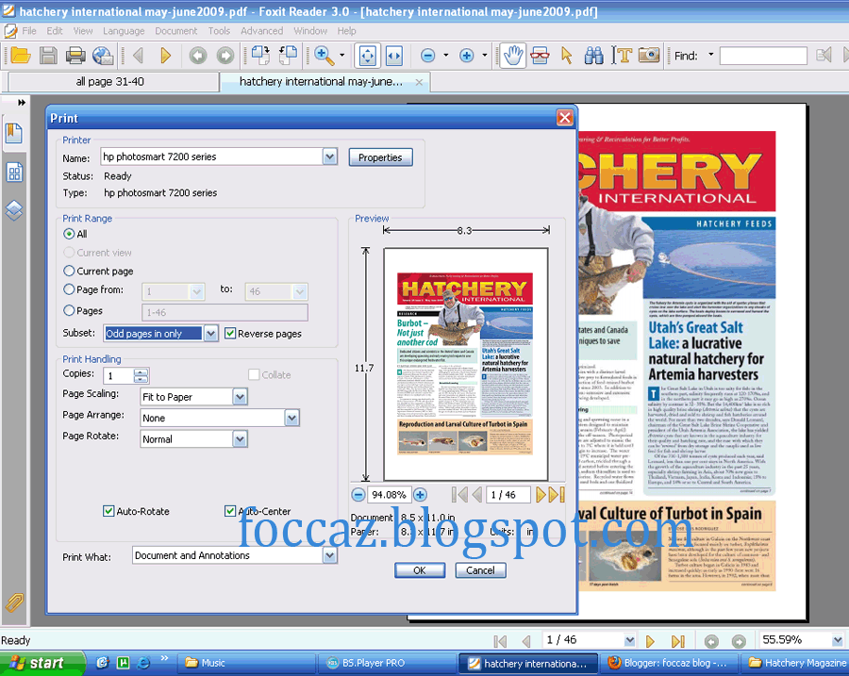
Task: Select the Typewriter text tool
Action: [623, 56]
